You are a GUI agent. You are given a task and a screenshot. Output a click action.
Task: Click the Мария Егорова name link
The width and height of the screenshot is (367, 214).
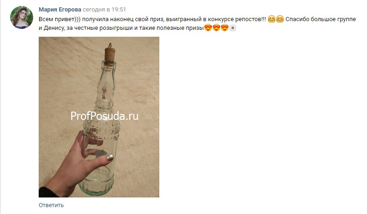pyautogui.click(x=60, y=10)
